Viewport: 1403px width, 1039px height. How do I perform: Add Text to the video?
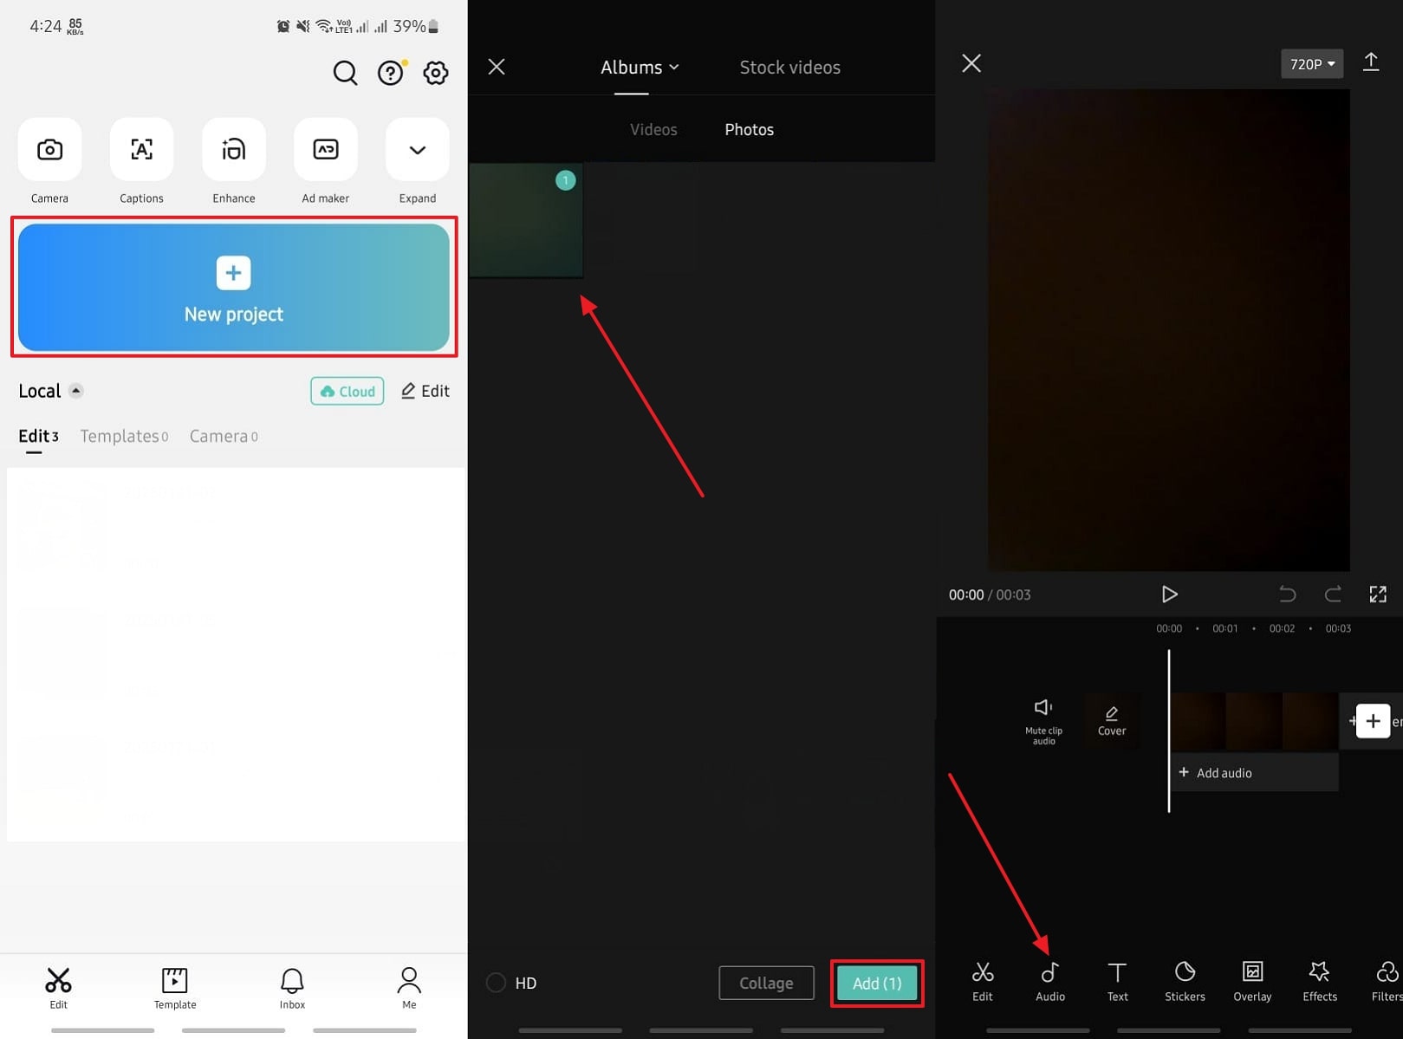click(x=1117, y=981)
